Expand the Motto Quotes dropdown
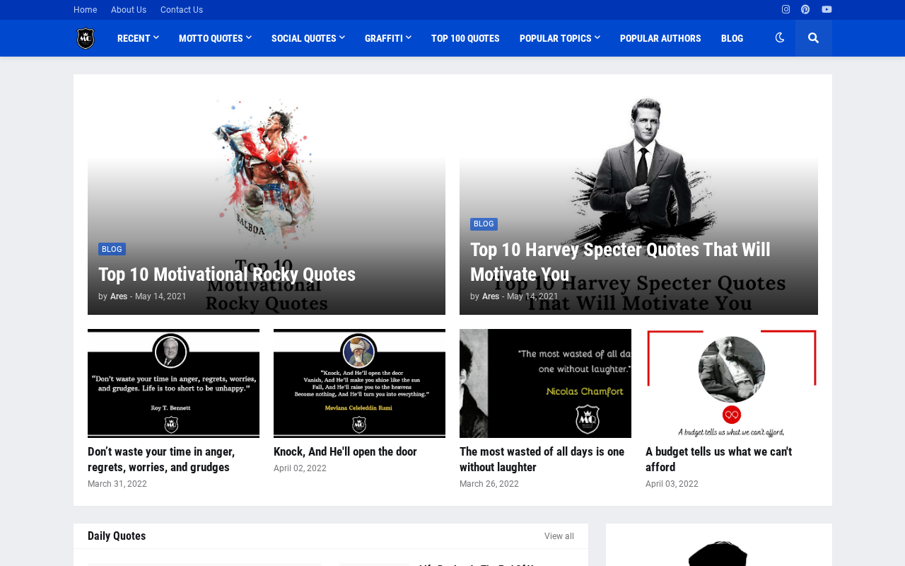The image size is (905, 566). (x=215, y=38)
